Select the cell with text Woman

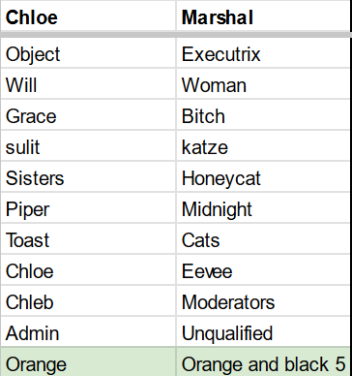click(x=264, y=83)
